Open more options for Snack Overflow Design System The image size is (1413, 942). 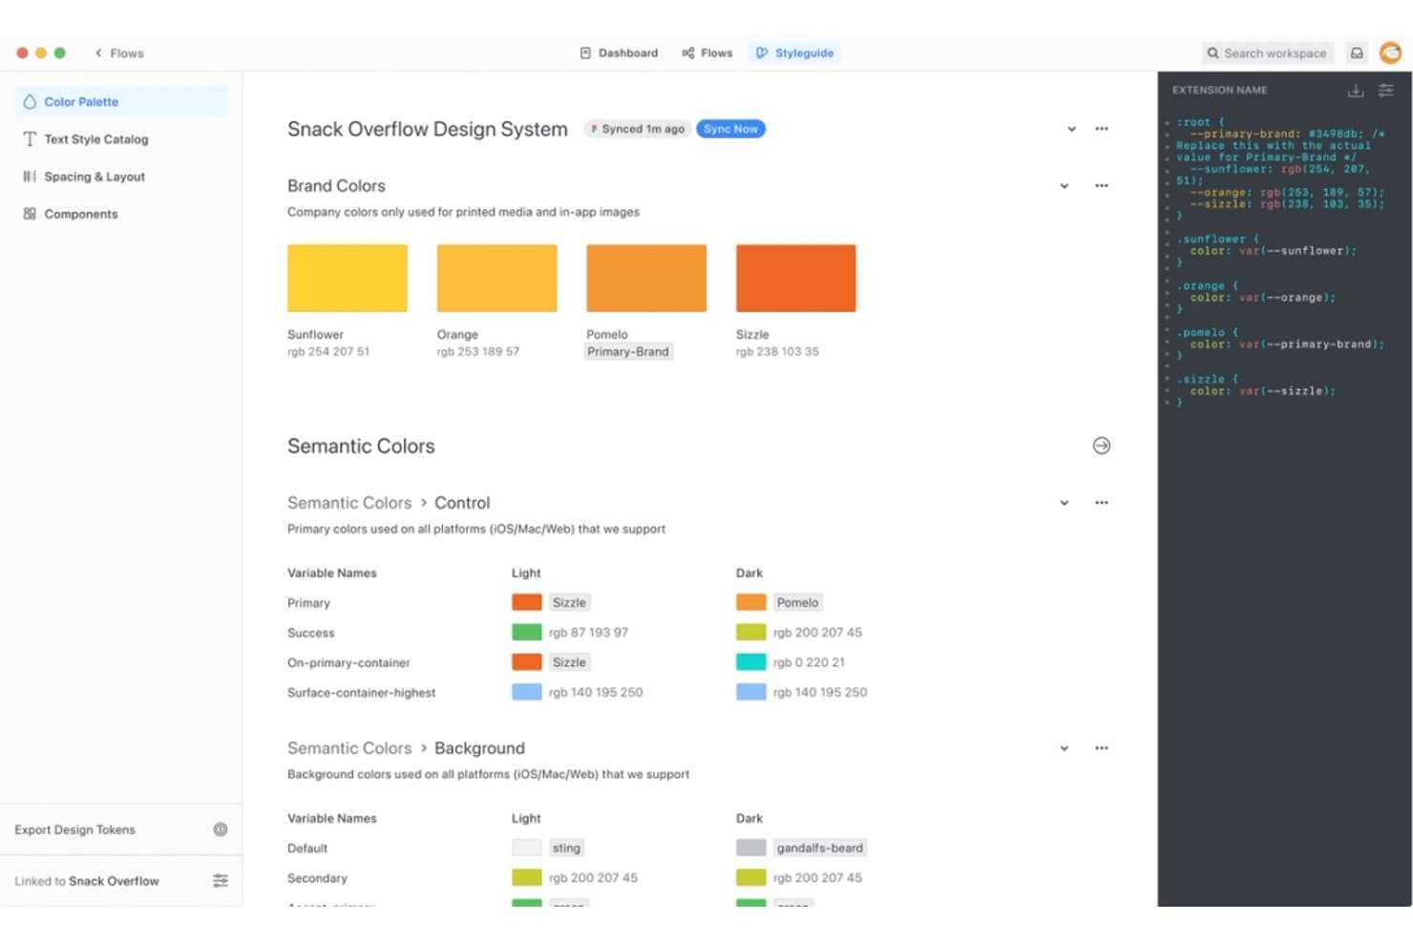(1102, 129)
